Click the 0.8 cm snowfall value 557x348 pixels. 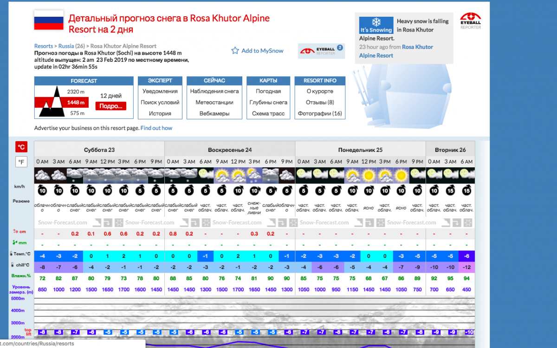[x=173, y=234]
